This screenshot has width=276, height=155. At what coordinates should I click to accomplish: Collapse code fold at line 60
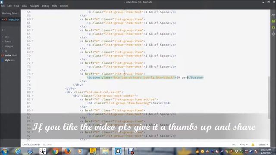point(33,19)
